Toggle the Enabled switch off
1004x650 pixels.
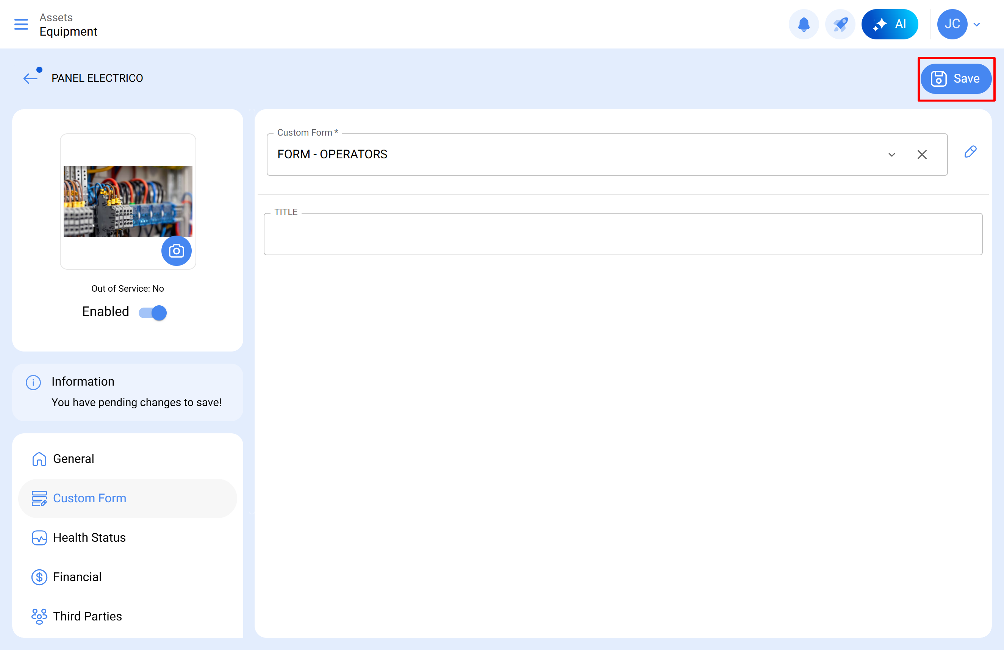[x=153, y=312]
